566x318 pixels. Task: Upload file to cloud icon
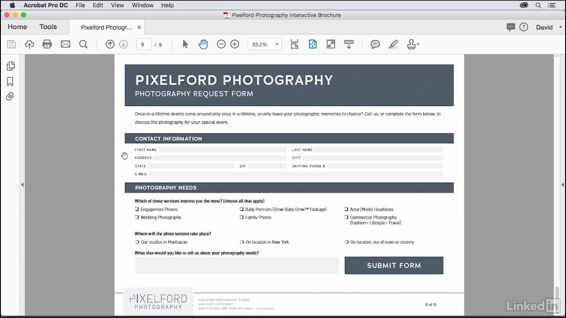29,44
